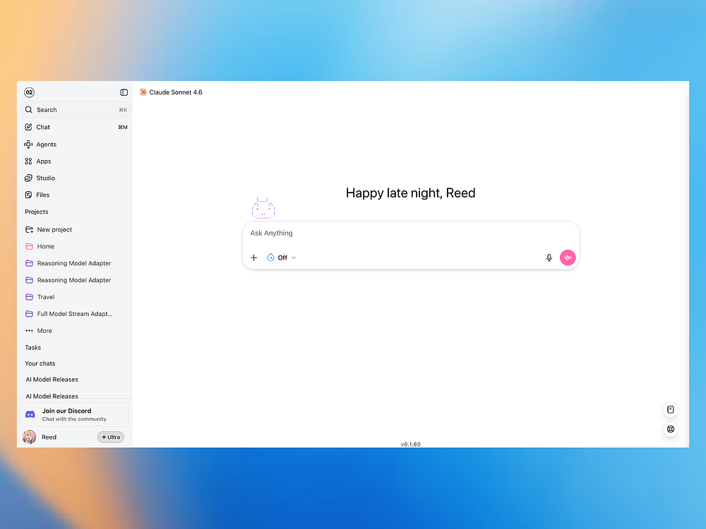Open the help lifebuoy icon
Image resolution: width=706 pixels, height=529 pixels.
tap(671, 429)
